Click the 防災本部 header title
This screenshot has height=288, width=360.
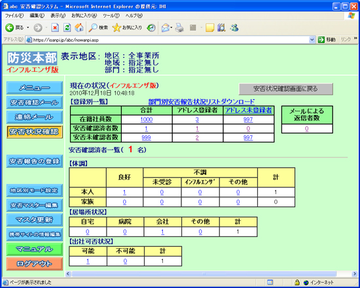click(32, 58)
